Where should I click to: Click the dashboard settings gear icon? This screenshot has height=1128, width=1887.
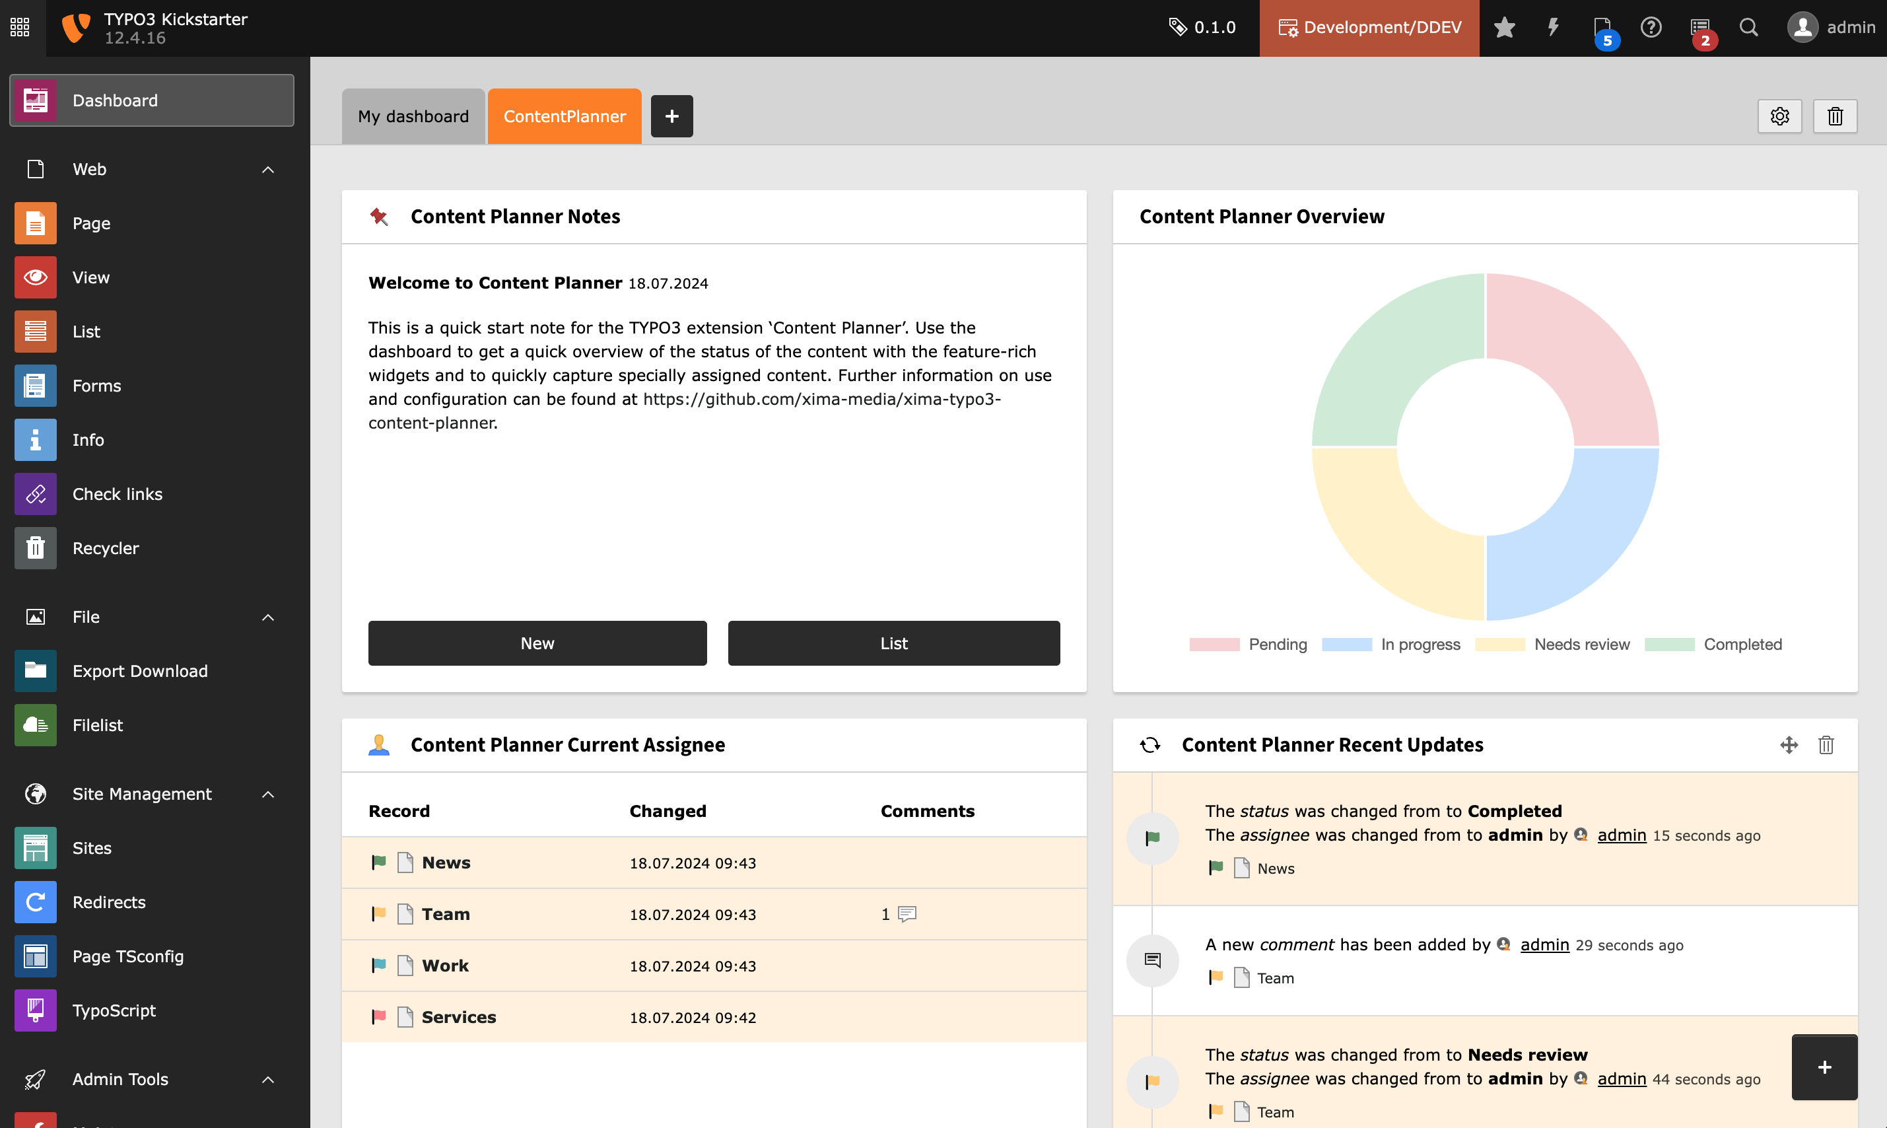1779,116
